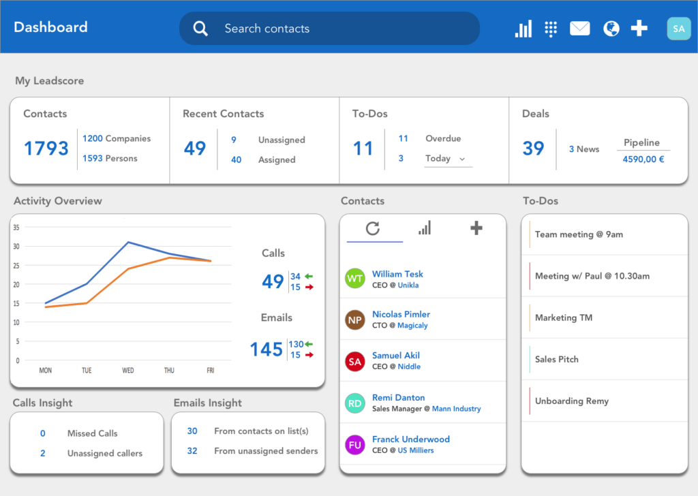Open the contact William Tesk
698x496 pixels.
point(398,273)
